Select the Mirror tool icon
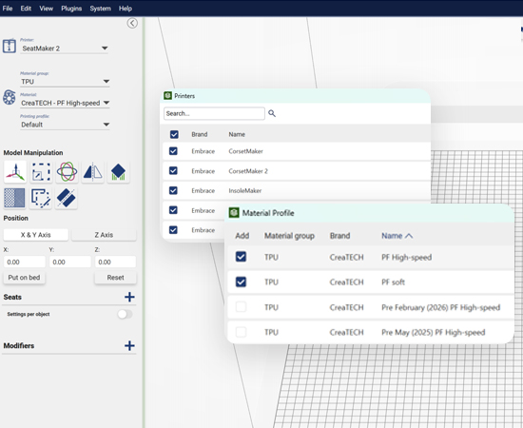Viewport: 523px width, 428px height. coord(93,172)
